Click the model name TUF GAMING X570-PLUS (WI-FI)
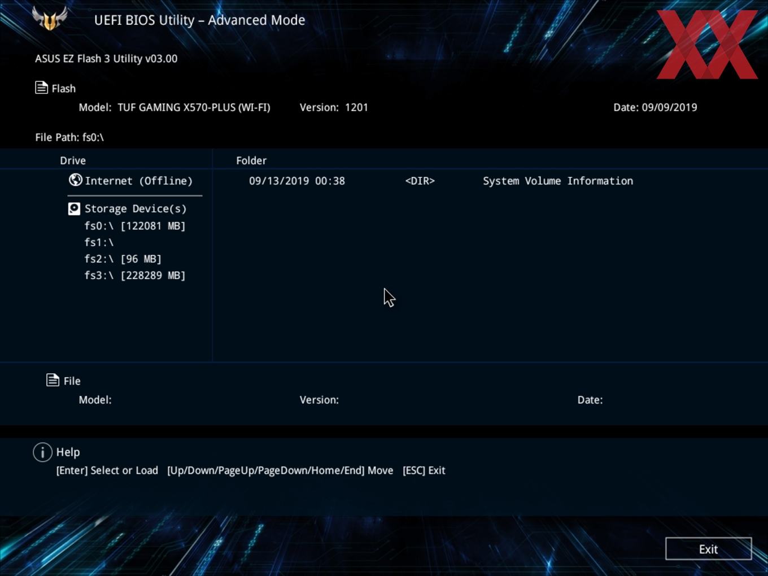The image size is (768, 576). (x=194, y=107)
